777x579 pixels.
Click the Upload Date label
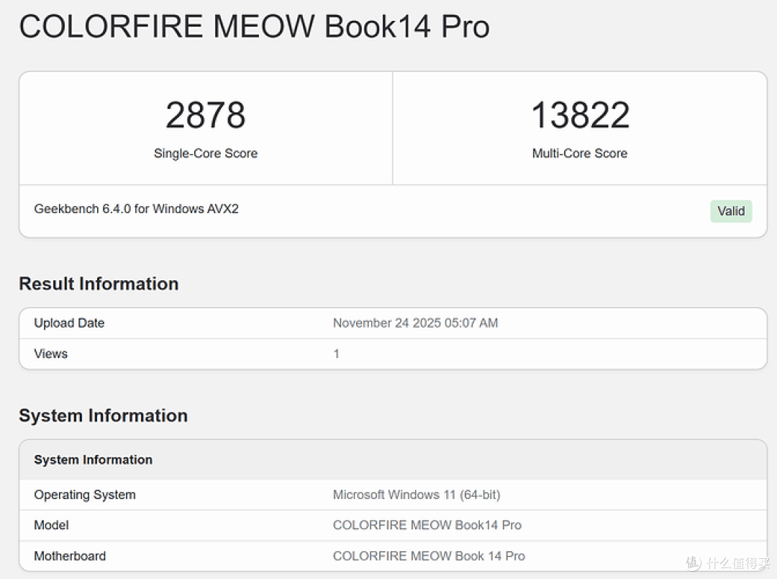click(x=69, y=323)
